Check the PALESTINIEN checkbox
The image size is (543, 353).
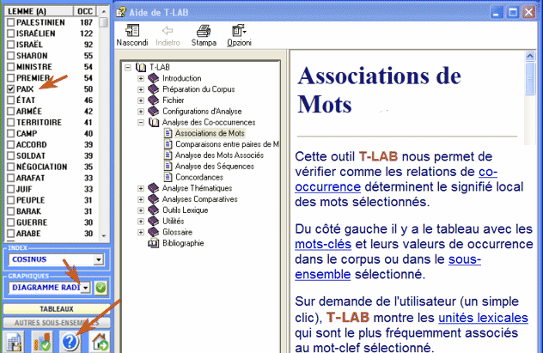tap(10, 22)
